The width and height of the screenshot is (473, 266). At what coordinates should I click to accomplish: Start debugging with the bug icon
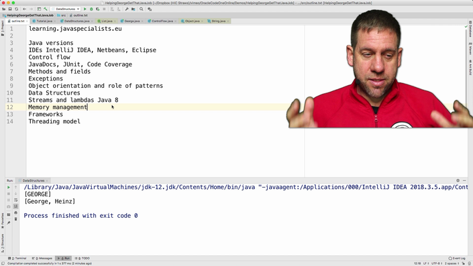91,9
